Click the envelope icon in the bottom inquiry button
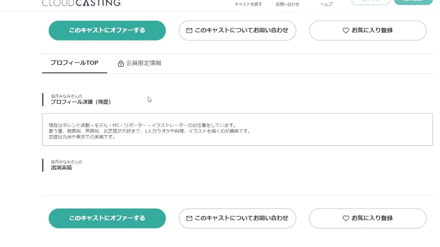 pyautogui.click(x=189, y=219)
